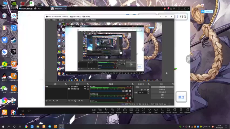This screenshot has width=230, height=129.
Task: Open the video capture device audio settings gear
Action: point(130,98)
